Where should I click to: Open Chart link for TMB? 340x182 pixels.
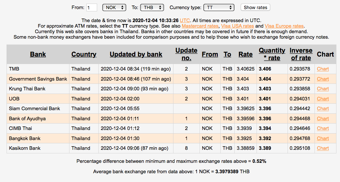pos(323,69)
